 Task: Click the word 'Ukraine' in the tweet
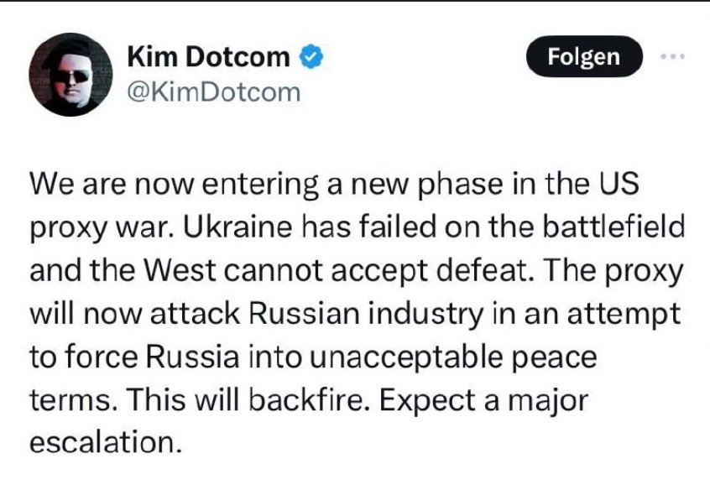[238, 227]
